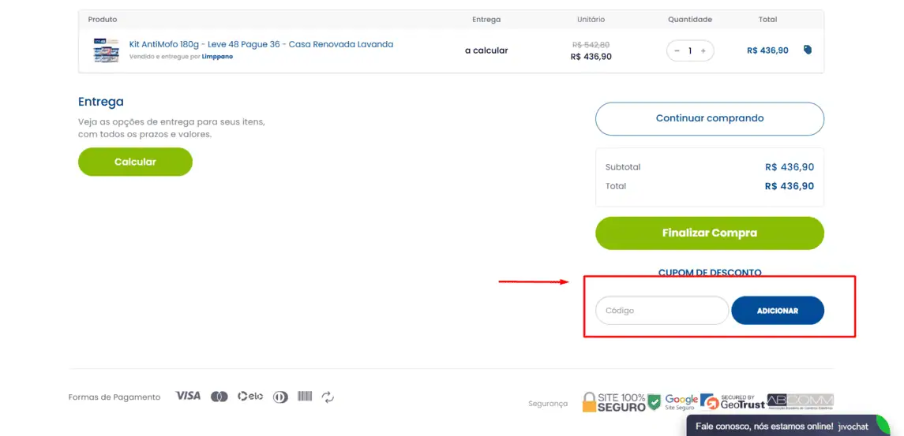Increase quantity with the plus button
904x436 pixels.
coord(703,50)
